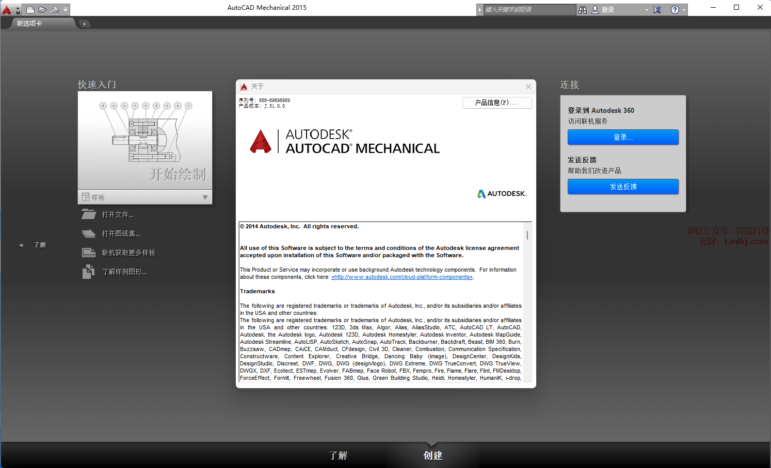Open Autodesk Exchange Apps X icon
Viewport: 771px width, 468px height.
point(657,10)
